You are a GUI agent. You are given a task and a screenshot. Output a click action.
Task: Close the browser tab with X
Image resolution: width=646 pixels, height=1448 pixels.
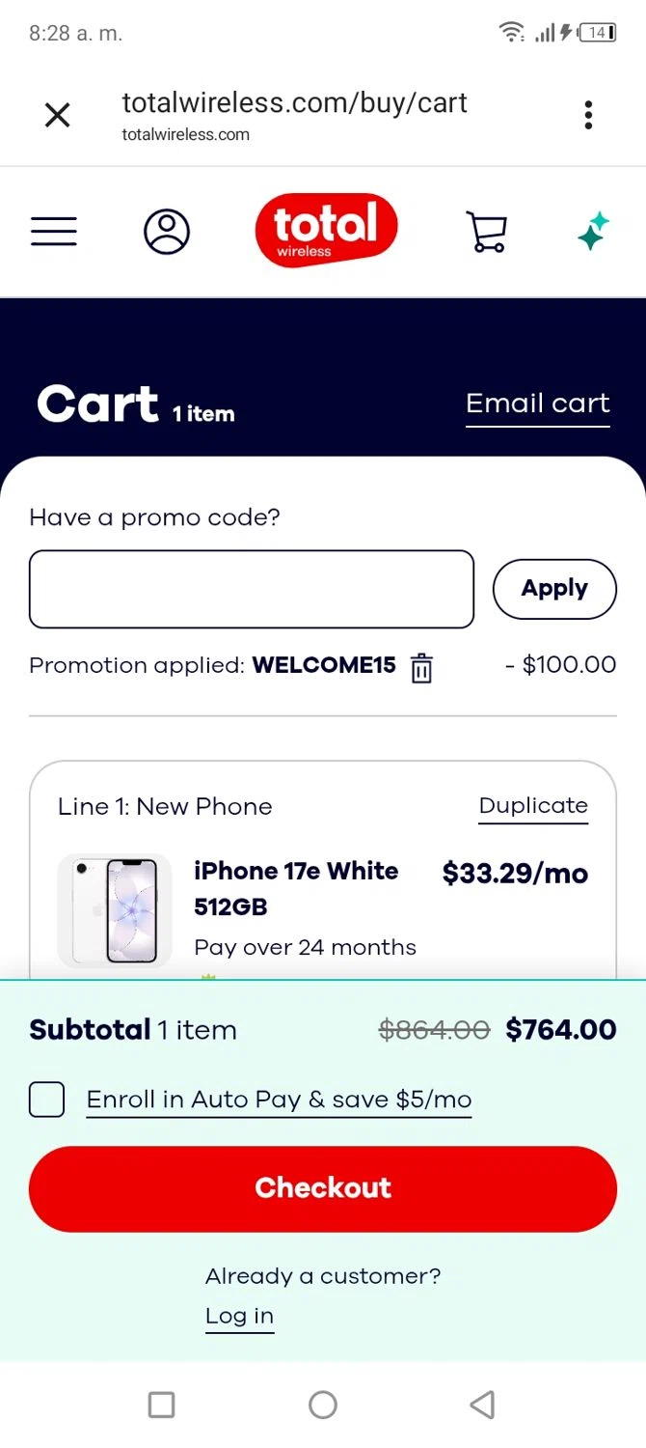(x=58, y=116)
